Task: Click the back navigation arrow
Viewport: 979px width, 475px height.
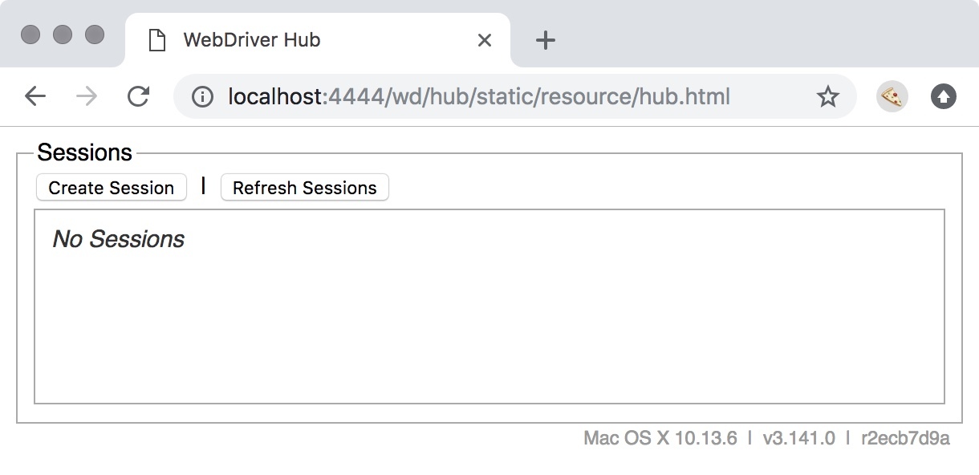Action: click(35, 95)
